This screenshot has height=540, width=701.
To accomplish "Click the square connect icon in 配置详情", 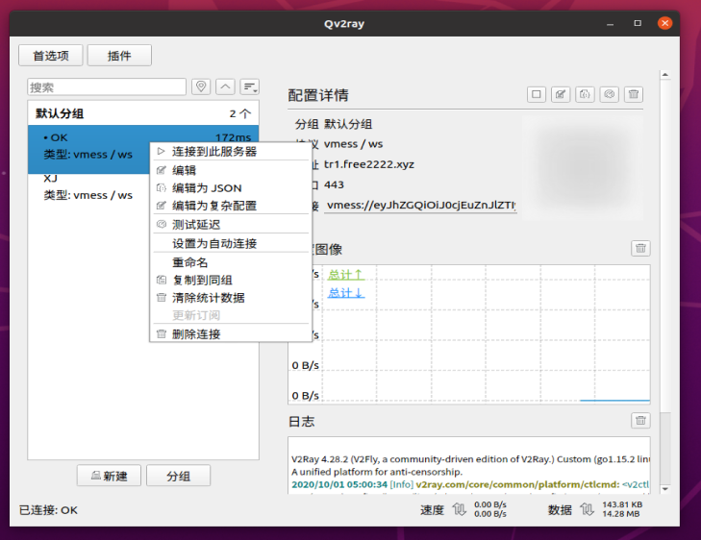I will (537, 94).
